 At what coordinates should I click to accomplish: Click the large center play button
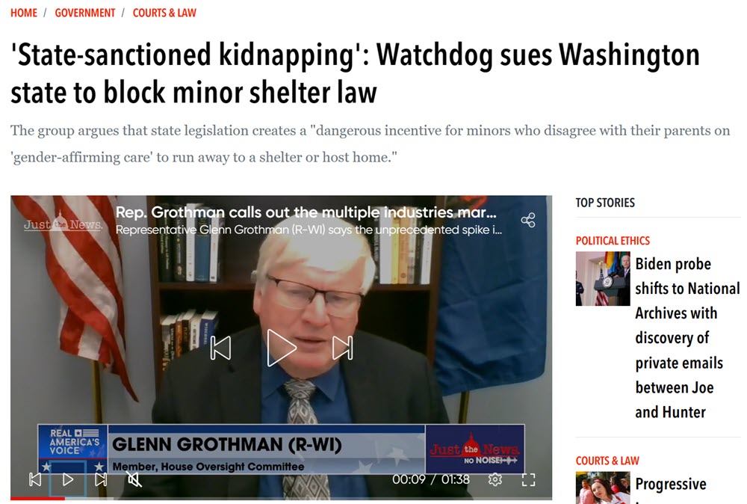281,348
